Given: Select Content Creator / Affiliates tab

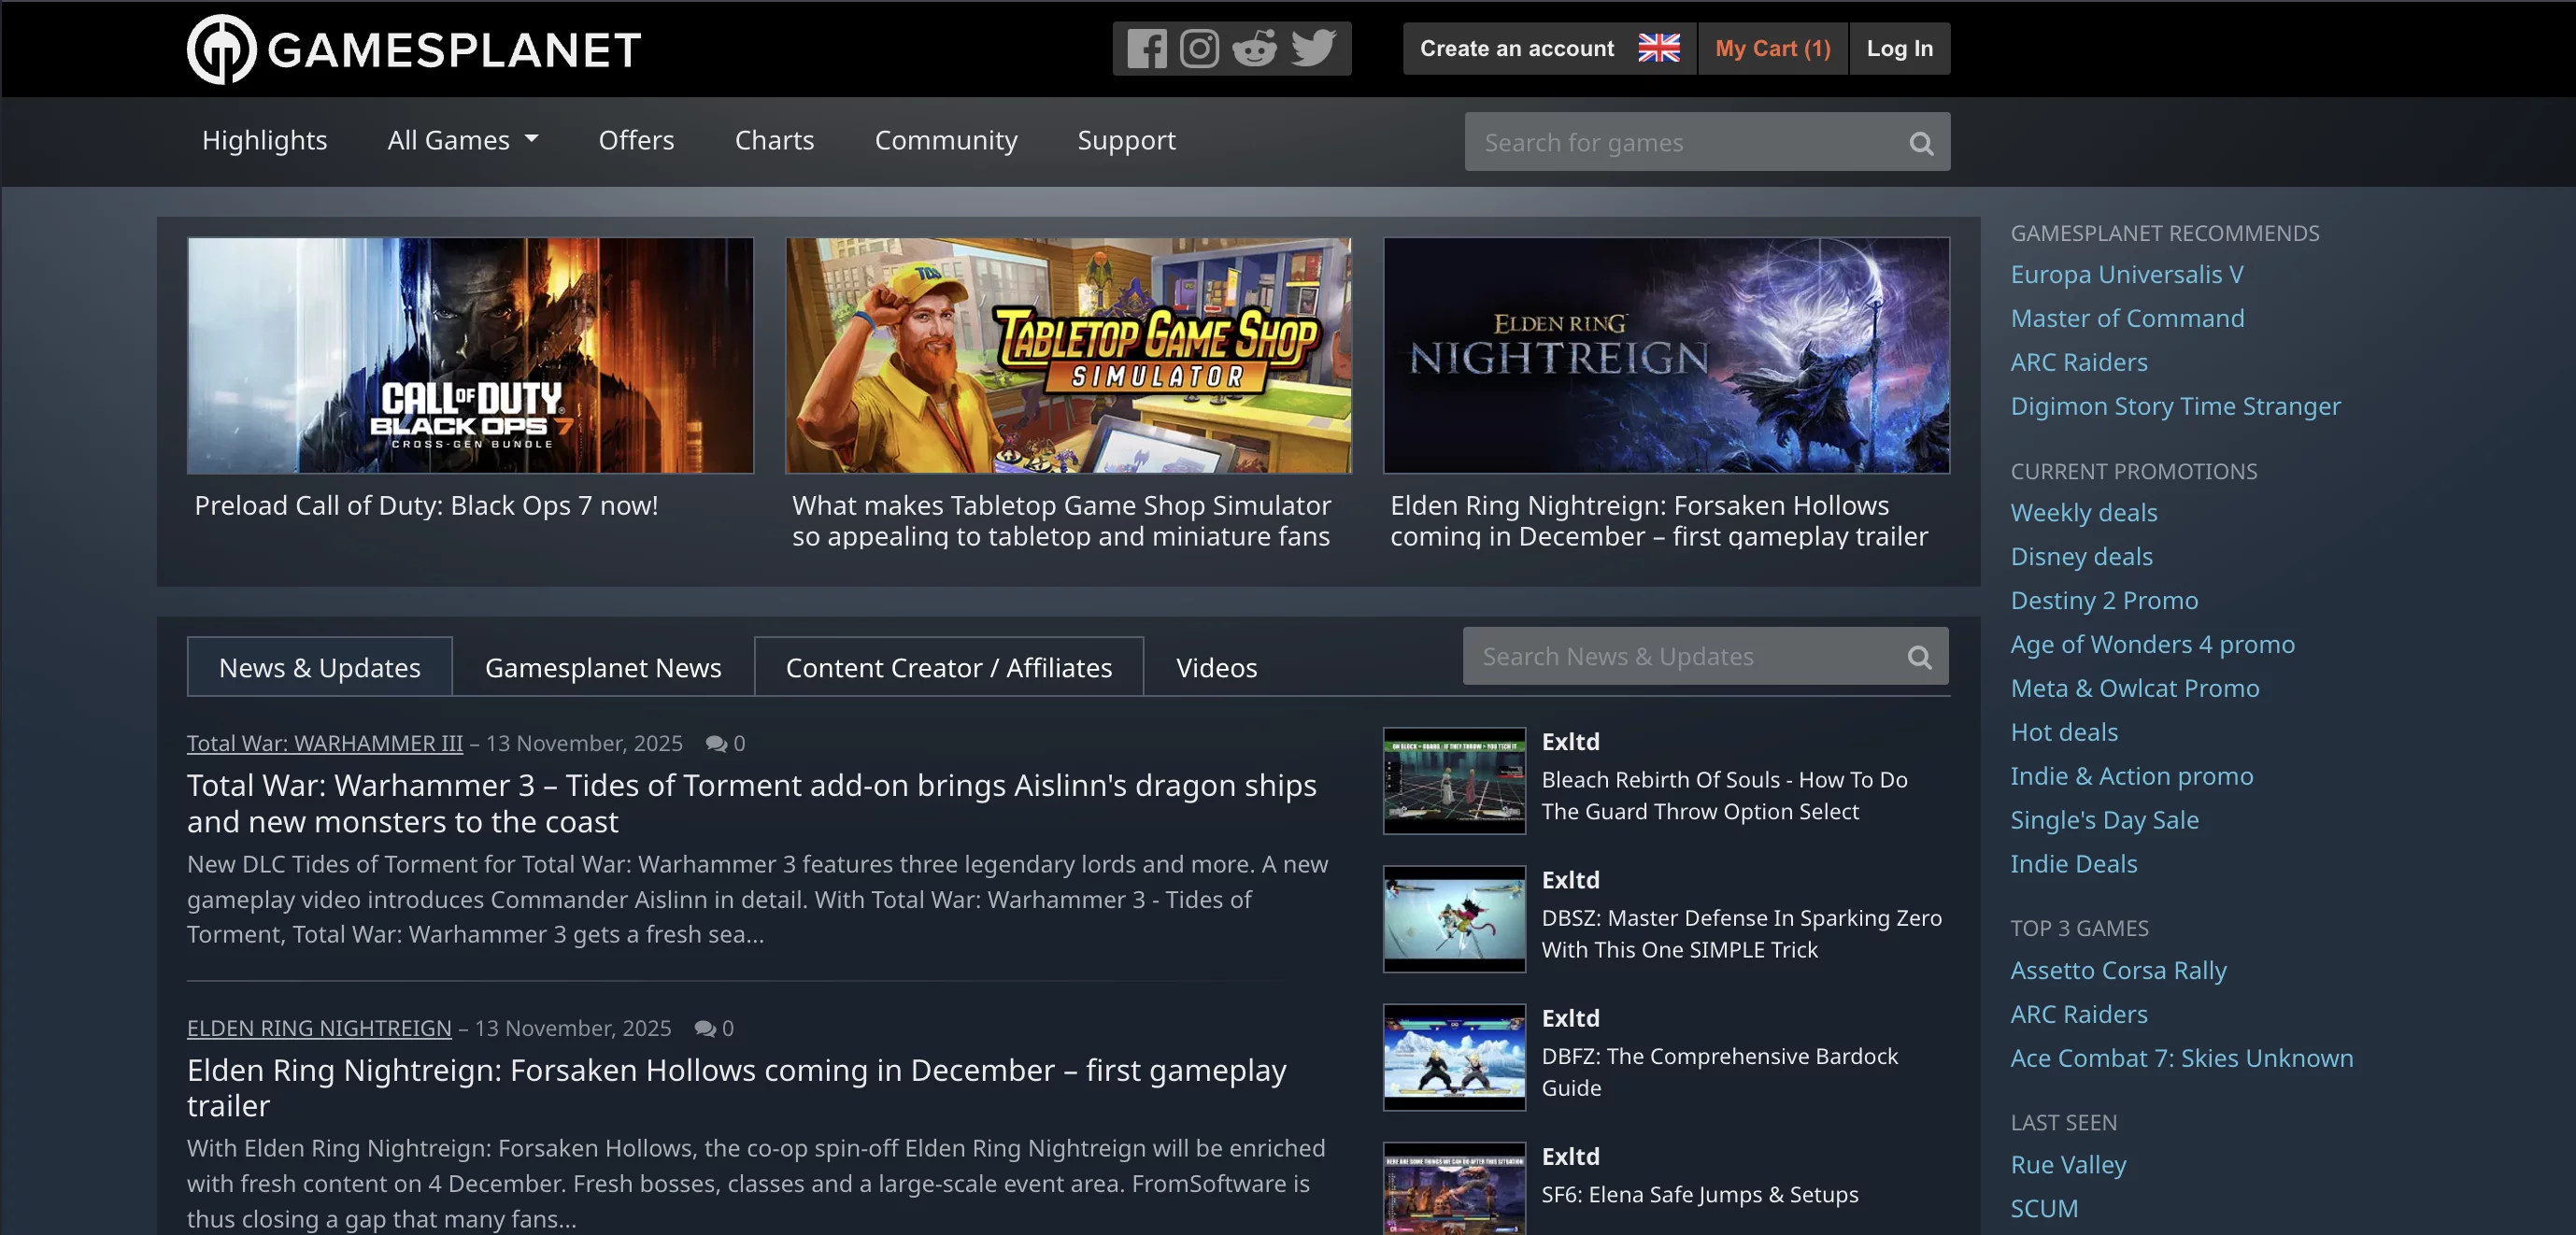Looking at the screenshot, I should click(948, 667).
